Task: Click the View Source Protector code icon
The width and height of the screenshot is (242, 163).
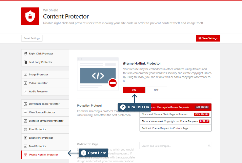Action: coord(26,112)
